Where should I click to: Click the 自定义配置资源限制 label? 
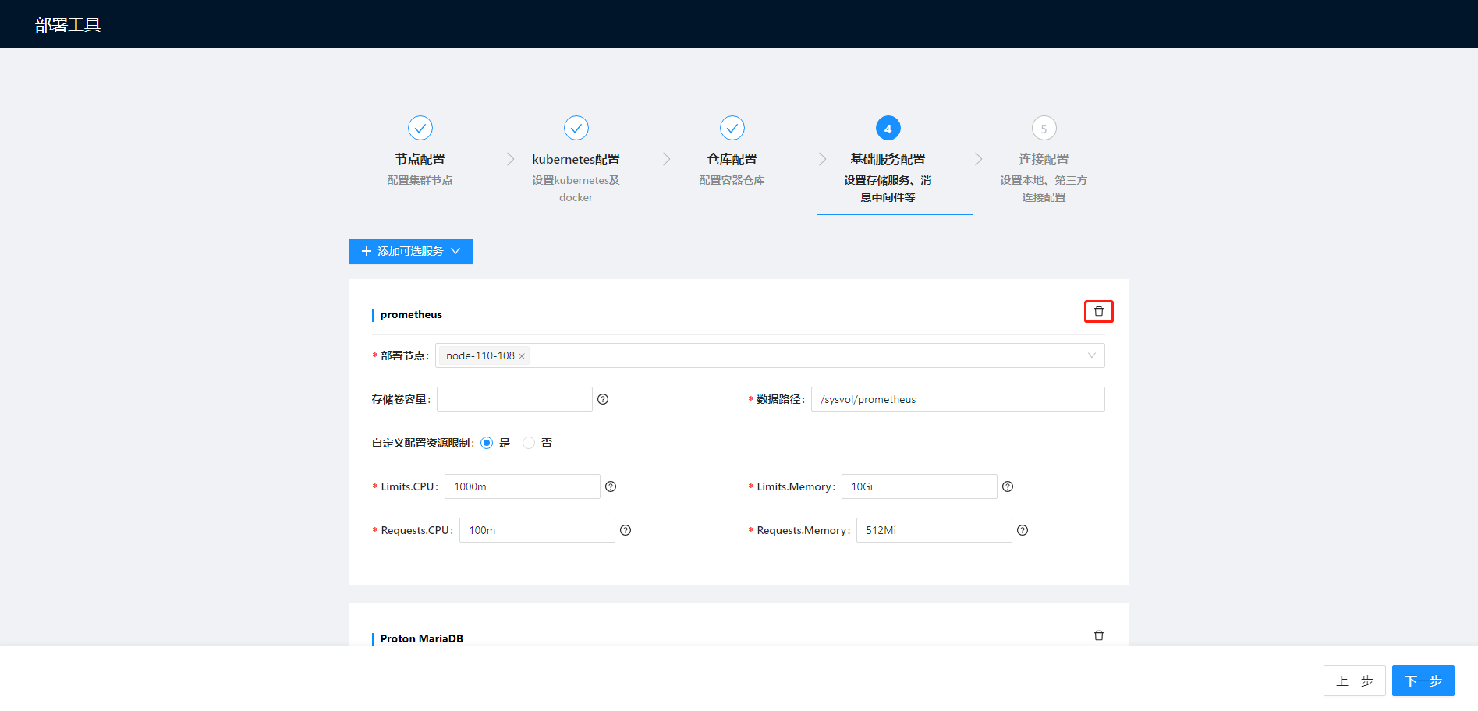tap(423, 443)
